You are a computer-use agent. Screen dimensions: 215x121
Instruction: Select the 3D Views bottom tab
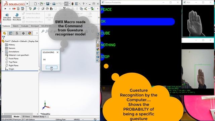pyautogui.click(x=26, y=117)
